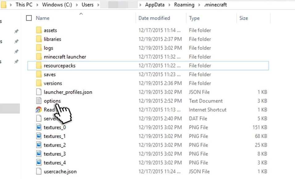295x179 pixels.
Task: Click the libraries folder icon
Action: coord(39,39)
